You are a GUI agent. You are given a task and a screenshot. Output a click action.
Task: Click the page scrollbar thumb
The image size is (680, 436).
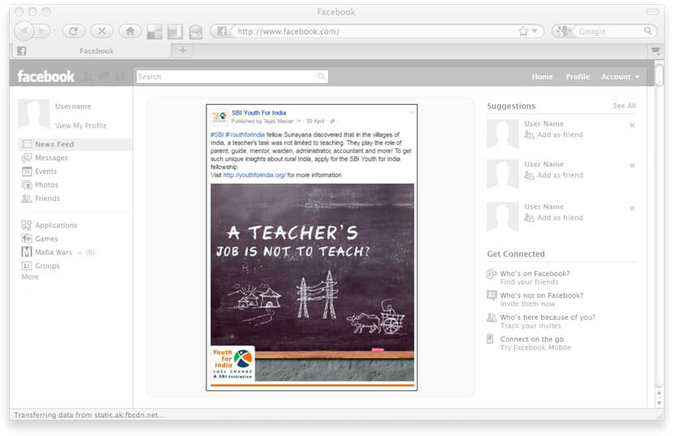(659, 74)
